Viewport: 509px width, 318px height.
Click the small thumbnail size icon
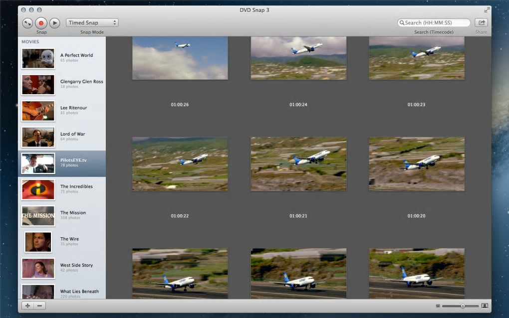[438, 306]
